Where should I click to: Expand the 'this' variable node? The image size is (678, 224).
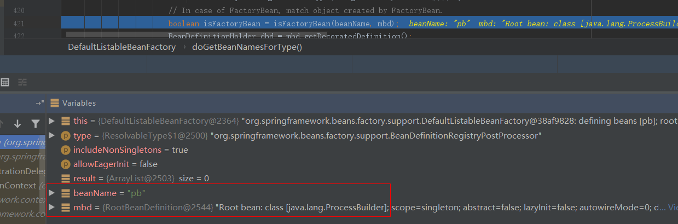pyautogui.click(x=52, y=121)
